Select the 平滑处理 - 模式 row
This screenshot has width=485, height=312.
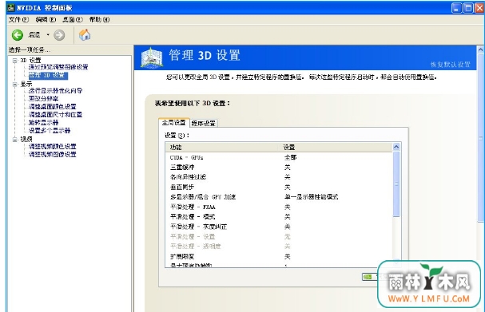point(279,216)
